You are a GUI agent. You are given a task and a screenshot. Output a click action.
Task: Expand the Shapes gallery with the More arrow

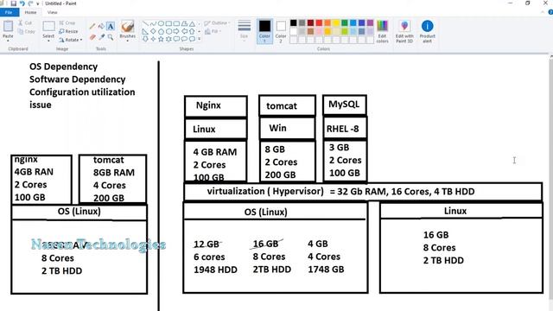click(200, 39)
